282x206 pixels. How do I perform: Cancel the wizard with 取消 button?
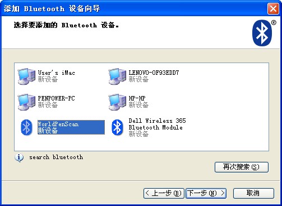coord(253,193)
